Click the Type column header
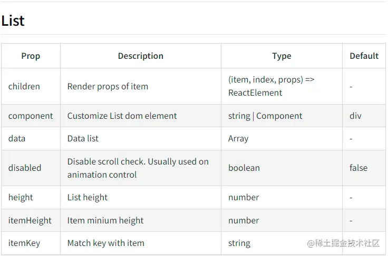Viewport: 388px width, 256px height. coord(282,56)
